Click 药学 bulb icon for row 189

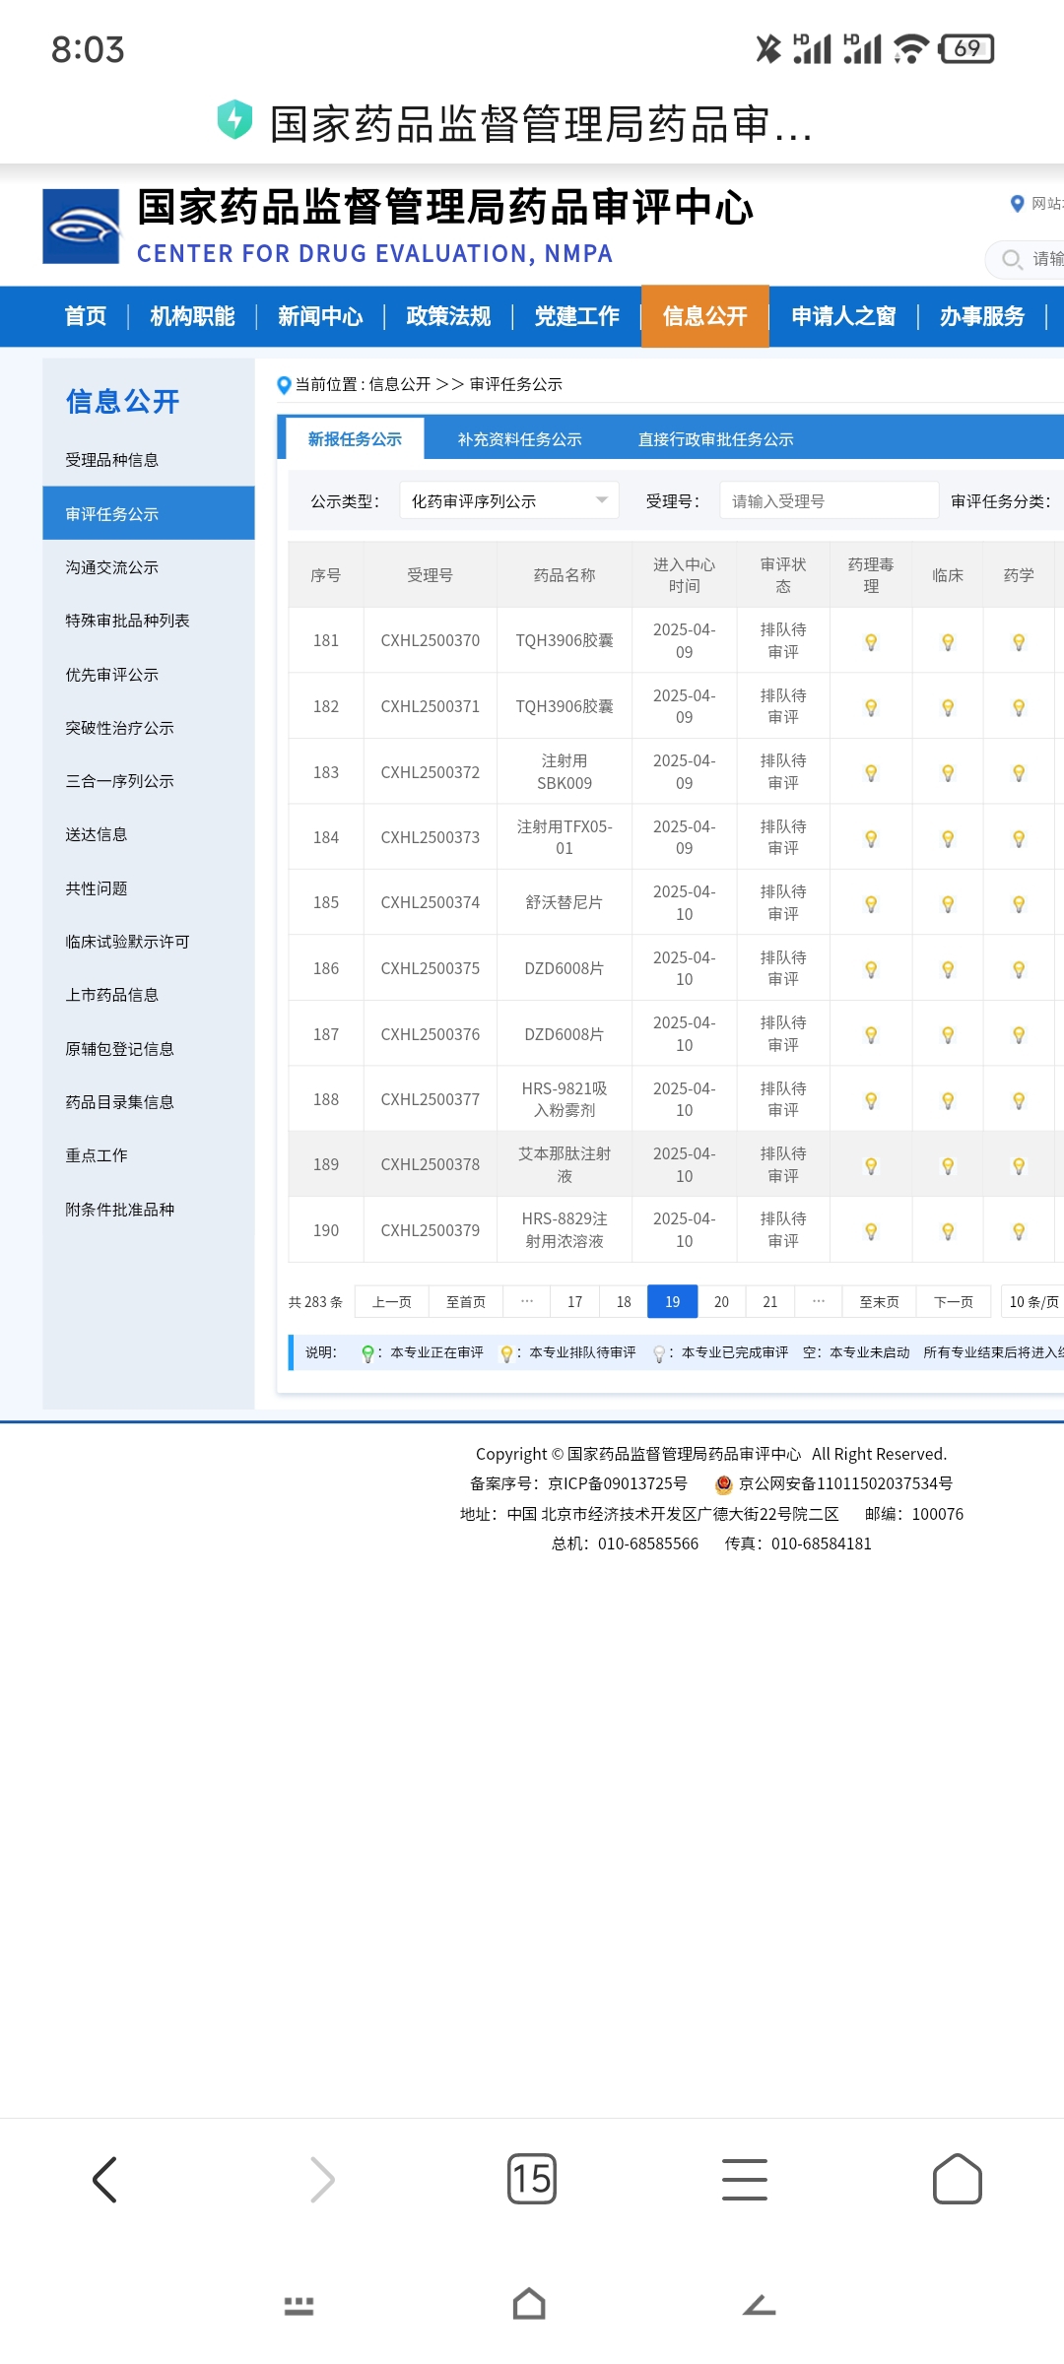pos(1019,1166)
